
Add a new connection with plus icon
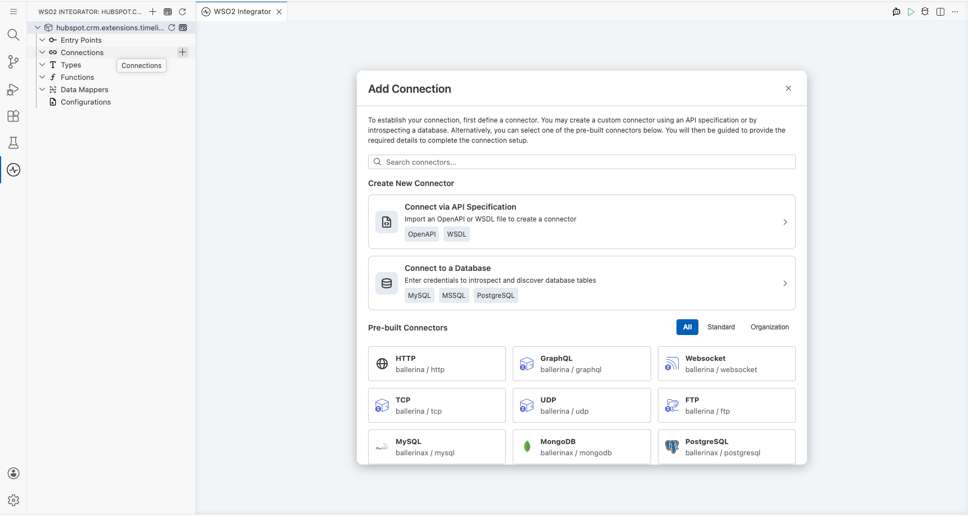tap(183, 52)
